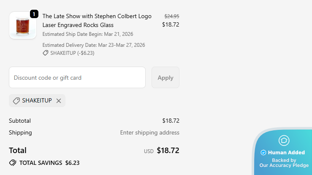Focus the discount code or gift card field
This screenshot has width=312, height=175.
pyautogui.click(x=77, y=78)
